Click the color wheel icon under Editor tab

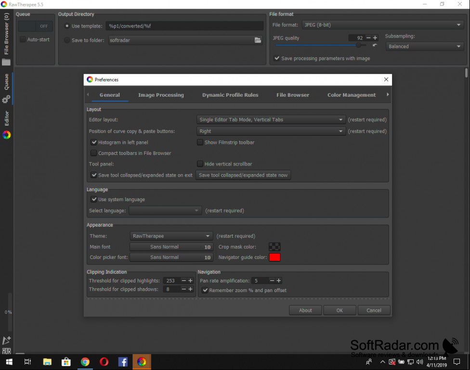tap(7, 135)
